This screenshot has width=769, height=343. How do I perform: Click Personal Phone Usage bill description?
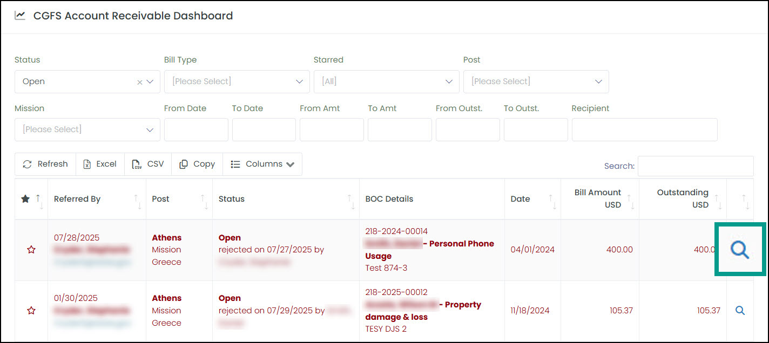[x=430, y=250]
